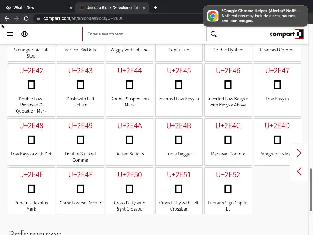Screen dimensions: 313x235
Task: Open the U+2E4F character link
Action: pos(80,175)
